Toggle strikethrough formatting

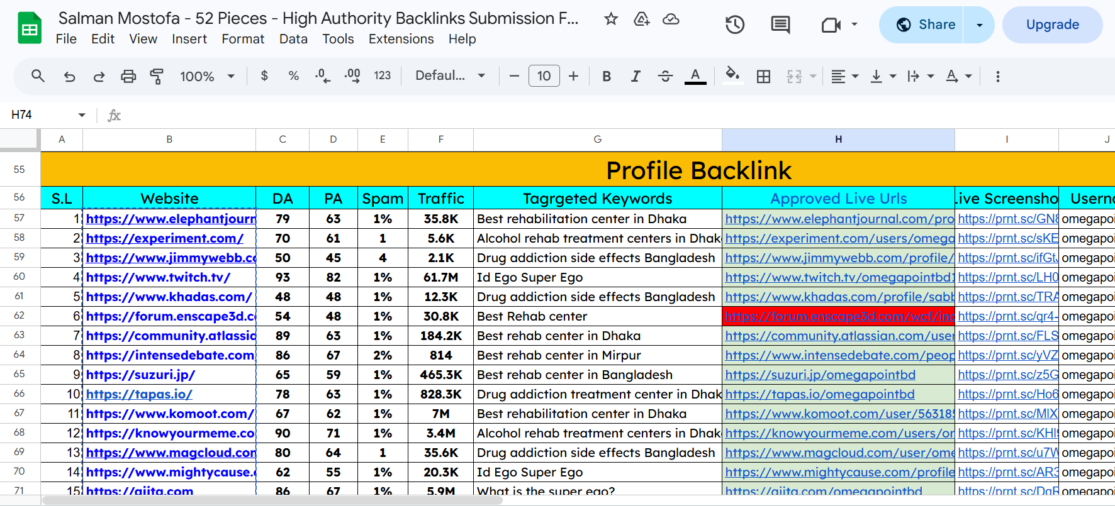(665, 76)
